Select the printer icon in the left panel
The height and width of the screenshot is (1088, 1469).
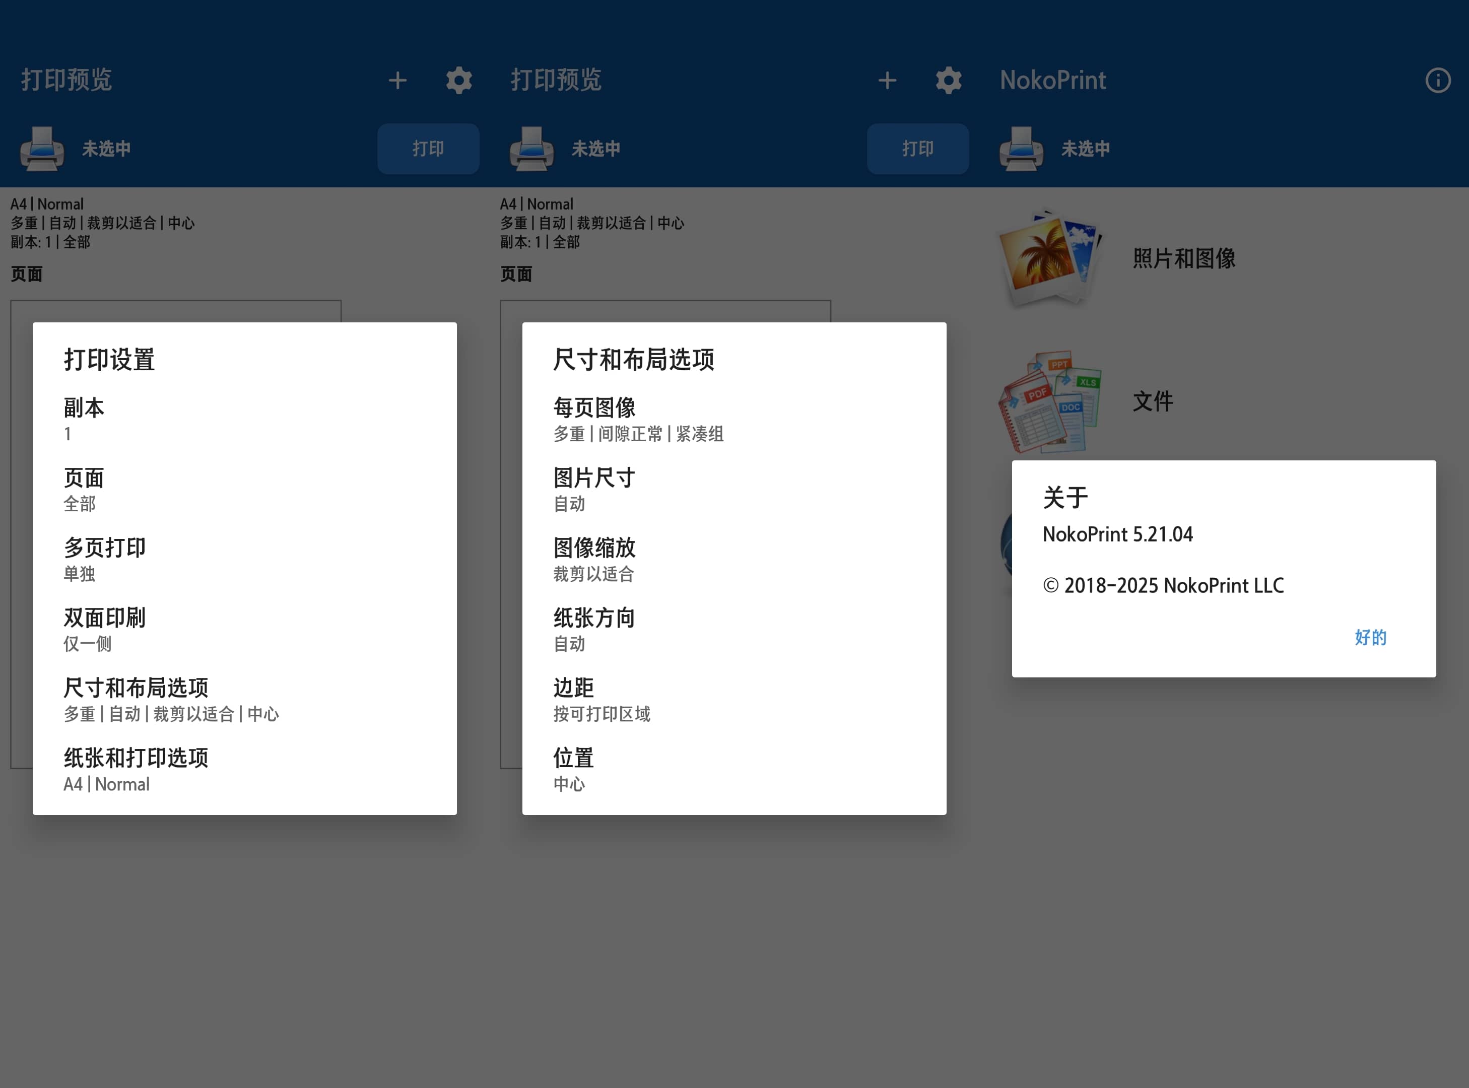pos(42,148)
